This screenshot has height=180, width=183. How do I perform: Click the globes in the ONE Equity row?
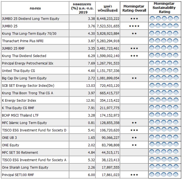click(x=164, y=145)
